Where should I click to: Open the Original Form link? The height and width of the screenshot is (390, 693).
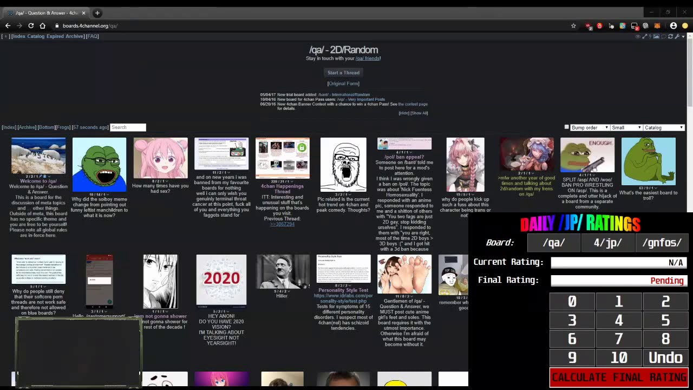coord(343,83)
